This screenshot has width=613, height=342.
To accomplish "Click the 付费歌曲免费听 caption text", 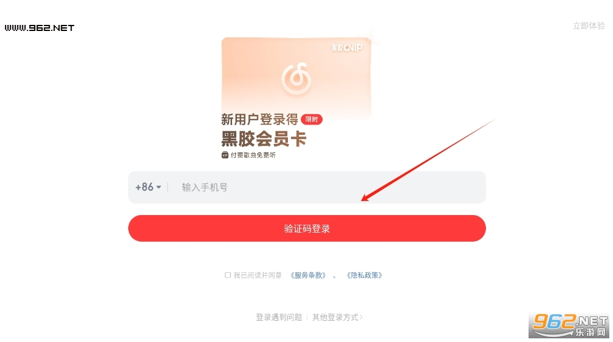I will (253, 155).
